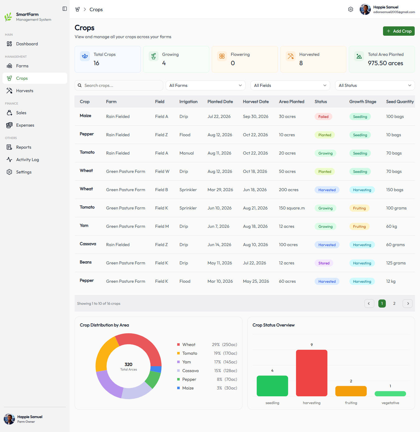Click the Failed status badge for Maize

click(x=323, y=117)
